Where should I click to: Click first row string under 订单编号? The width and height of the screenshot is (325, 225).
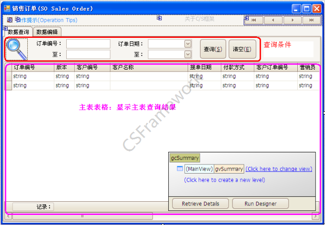tap(20, 76)
